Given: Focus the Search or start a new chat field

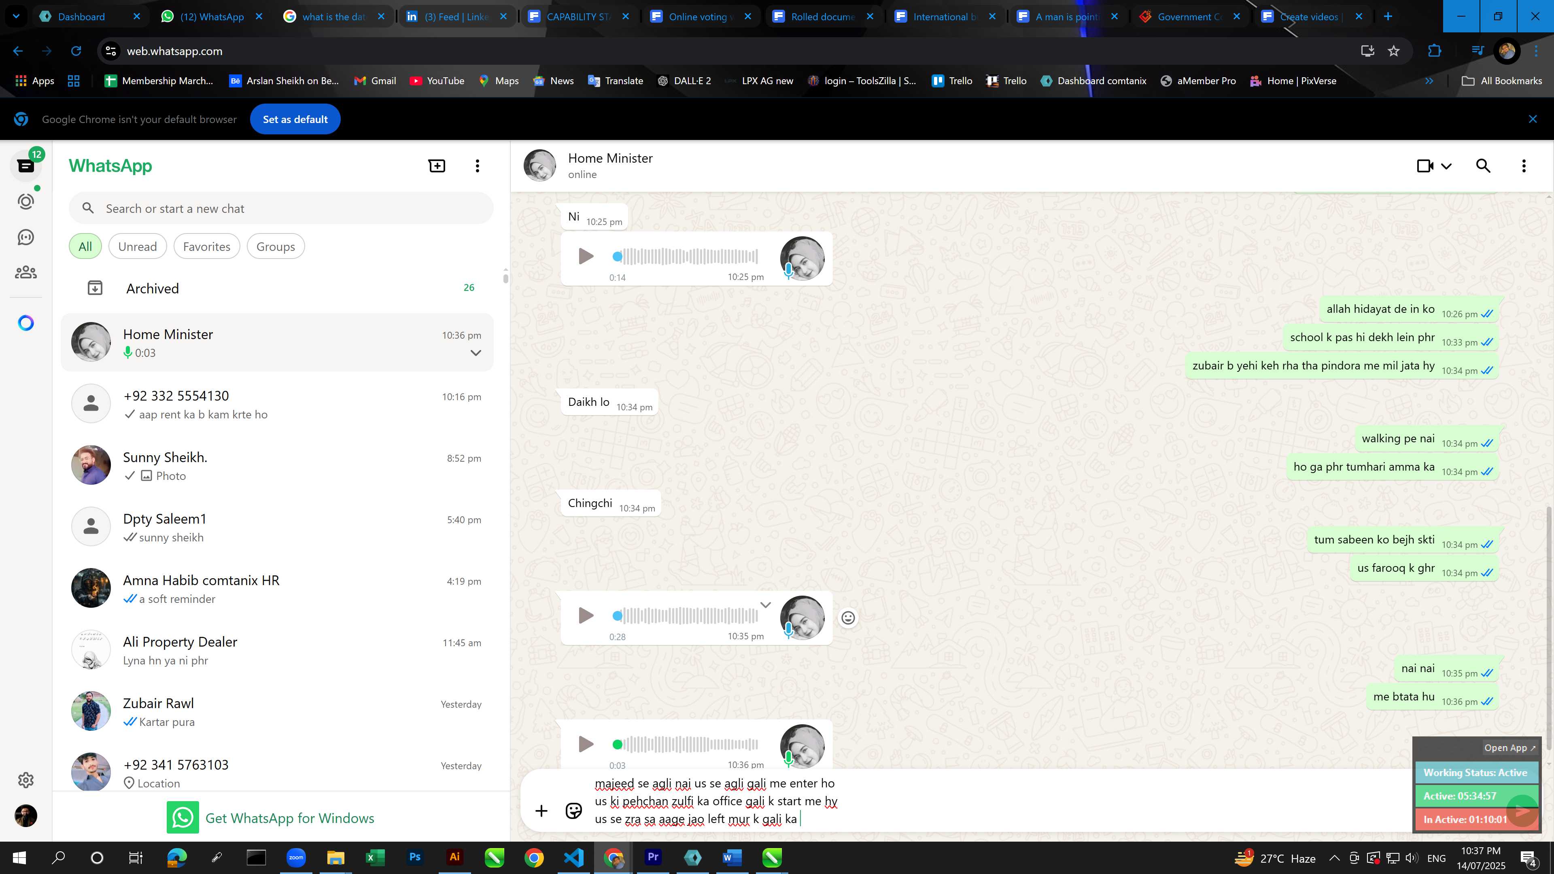Looking at the screenshot, I should click(x=281, y=209).
